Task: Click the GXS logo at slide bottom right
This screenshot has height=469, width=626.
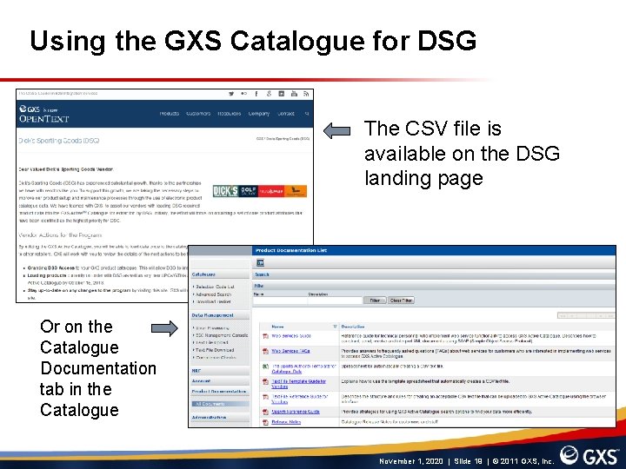Action: click(589, 455)
